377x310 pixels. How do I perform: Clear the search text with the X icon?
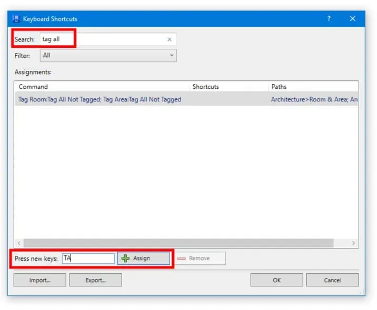(x=170, y=39)
